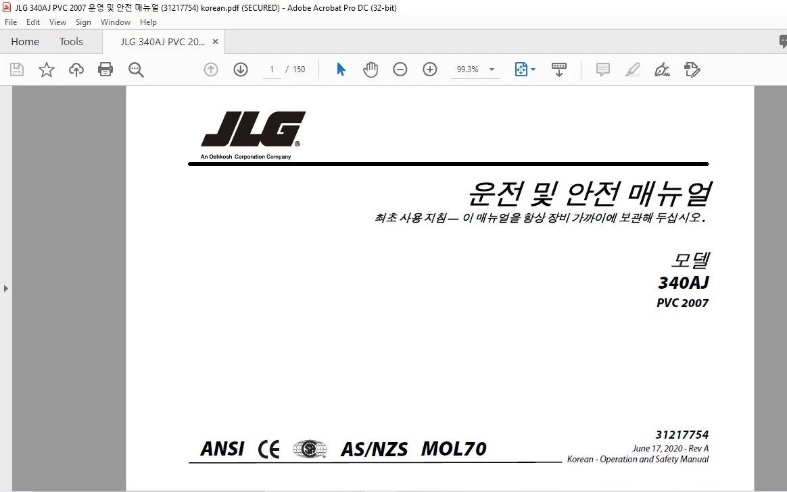Viewport: 787px width, 492px height.
Task: Switch to the Home tab
Action: click(25, 42)
